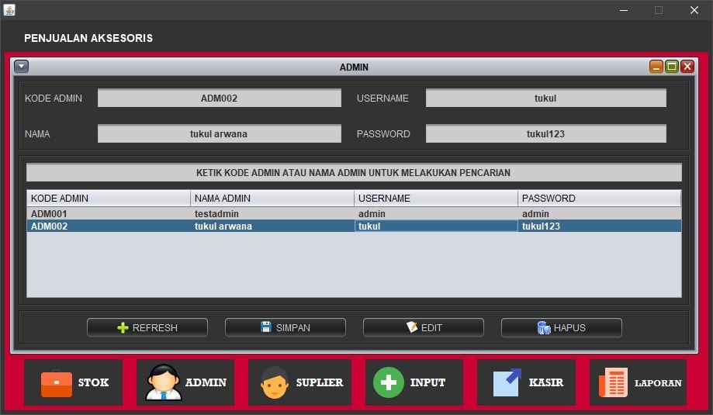Open the LAPORAN report icon
The image size is (713, 415).
[x=613, y=382]
